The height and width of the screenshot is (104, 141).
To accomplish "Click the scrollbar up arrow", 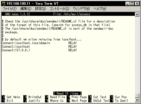I will pos(137,14).
